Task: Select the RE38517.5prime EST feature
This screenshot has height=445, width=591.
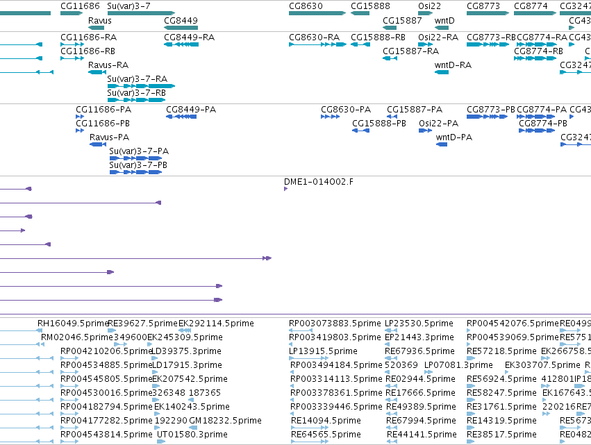Action: [471, 442]
